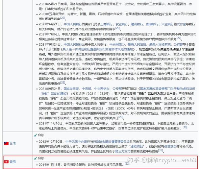The width and height of the screenshot is (201, 169).
Task: Open 中央网信办 link beside 最高人民法院
Action: point(117,45)
